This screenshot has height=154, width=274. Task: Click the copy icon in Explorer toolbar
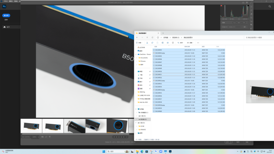click(152, 43)
